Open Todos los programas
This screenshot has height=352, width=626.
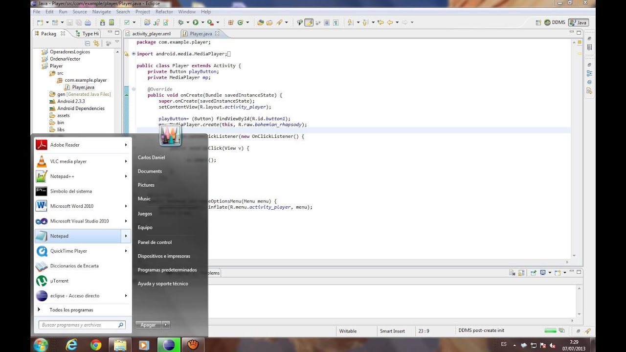[71, 310]
